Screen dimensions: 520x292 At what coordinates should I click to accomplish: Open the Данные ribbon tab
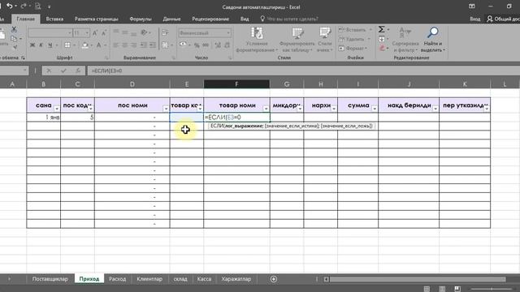point(171,19)
